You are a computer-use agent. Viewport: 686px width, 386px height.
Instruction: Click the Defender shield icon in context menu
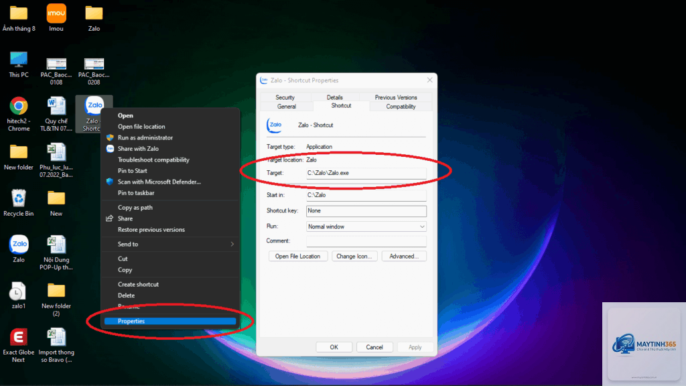110,182
